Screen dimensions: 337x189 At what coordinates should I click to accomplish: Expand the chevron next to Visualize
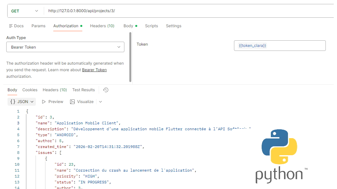coord(100,102)
